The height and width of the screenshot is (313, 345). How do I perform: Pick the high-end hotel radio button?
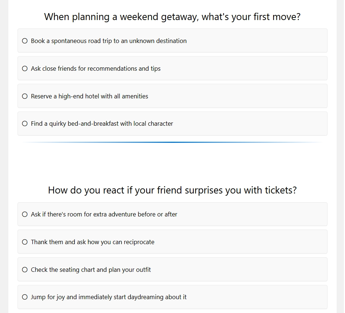coord(25,96)
